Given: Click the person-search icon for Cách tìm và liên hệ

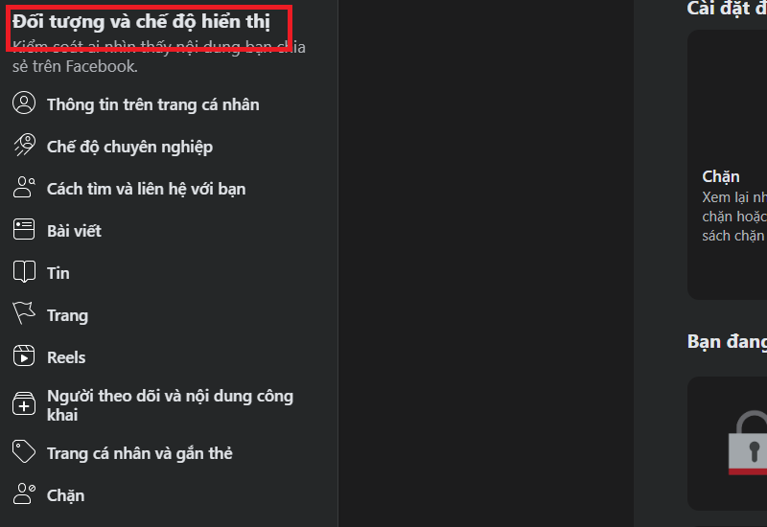Looking at the screenshot, I should click(24, 187).
